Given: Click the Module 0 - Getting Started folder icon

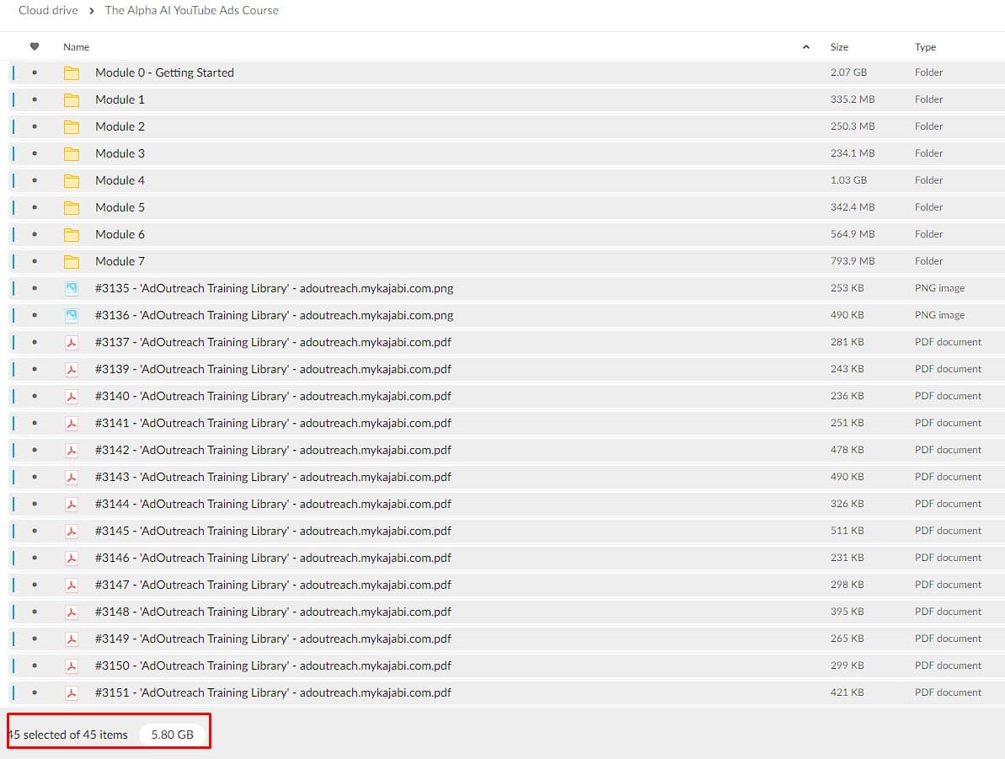Looking at the screenshot, I should [x=72, y=72].
